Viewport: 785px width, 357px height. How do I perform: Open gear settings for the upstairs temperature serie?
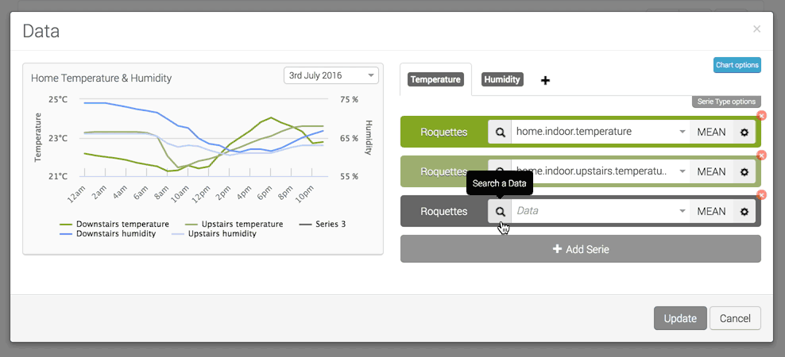pos(744,171)
